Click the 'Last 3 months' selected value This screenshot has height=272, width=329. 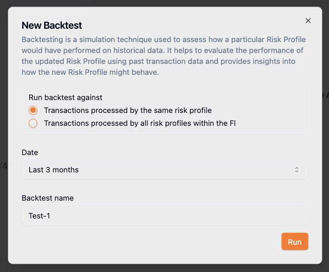point(54,169)
